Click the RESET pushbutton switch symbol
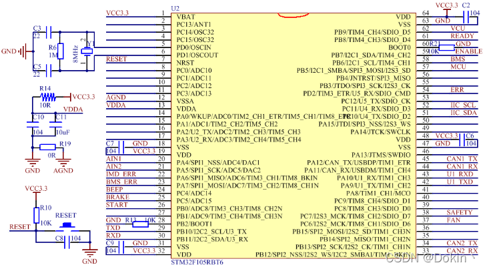This screenshot has width=485, height=269. coord(67,227)
